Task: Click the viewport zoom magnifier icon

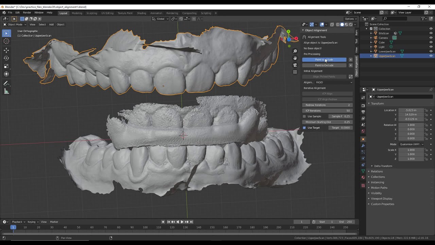Action: point(295,51)
